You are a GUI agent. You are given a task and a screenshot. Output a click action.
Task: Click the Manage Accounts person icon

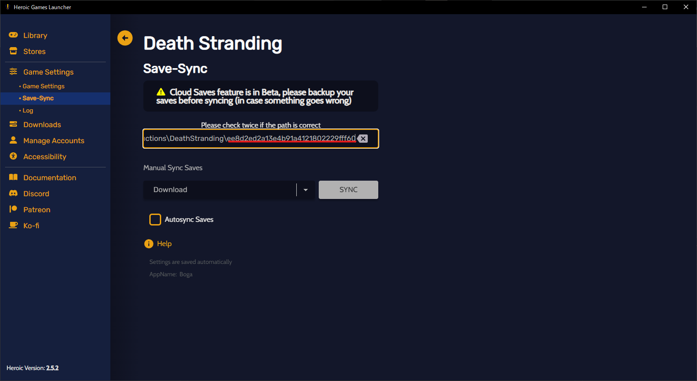point(13,140)
